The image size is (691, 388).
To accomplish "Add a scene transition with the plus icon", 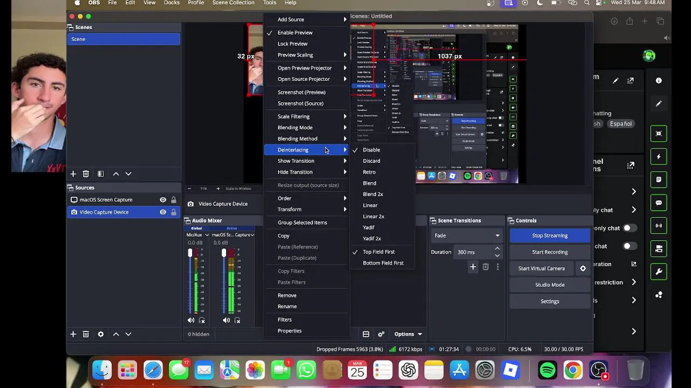I will coord(473,267).
